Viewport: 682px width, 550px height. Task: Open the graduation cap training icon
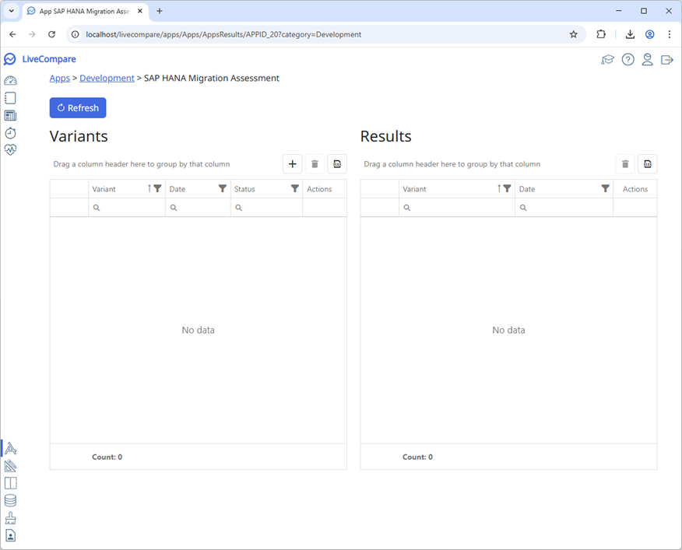click(x=608, y=60)
